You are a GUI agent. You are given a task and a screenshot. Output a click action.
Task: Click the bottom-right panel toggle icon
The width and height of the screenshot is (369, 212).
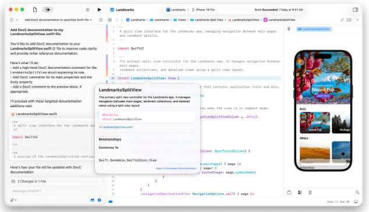(x=356, y=202)
